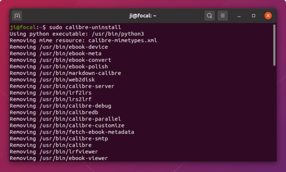Viewport: 286px width, 172px height.
Task: Click the ji@focal window title
Action: (143, 16)
